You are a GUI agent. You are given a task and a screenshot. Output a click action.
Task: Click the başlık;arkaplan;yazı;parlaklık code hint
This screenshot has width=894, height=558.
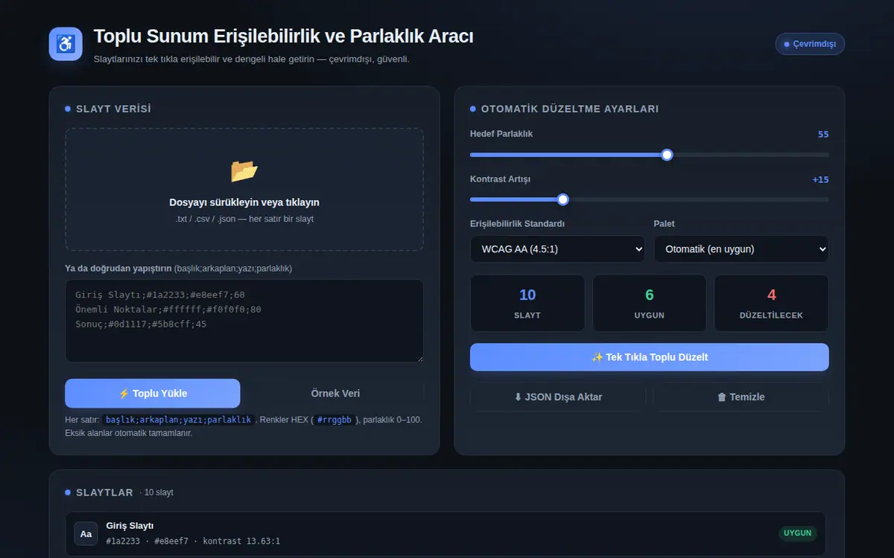coord(178,420)
